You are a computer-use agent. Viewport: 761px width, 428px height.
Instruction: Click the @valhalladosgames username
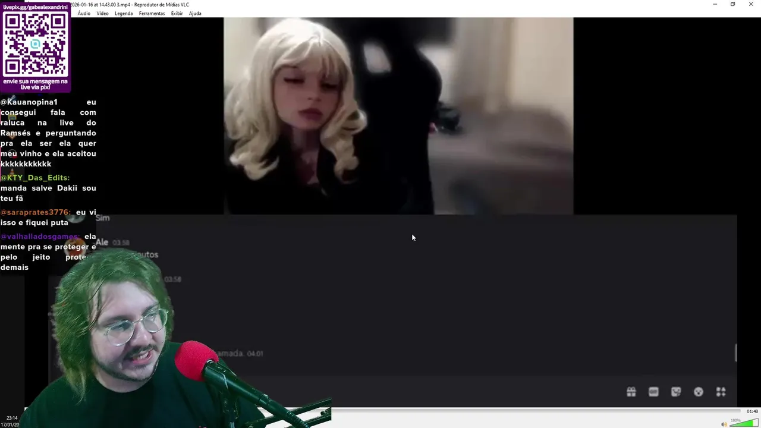click(40, 237)
